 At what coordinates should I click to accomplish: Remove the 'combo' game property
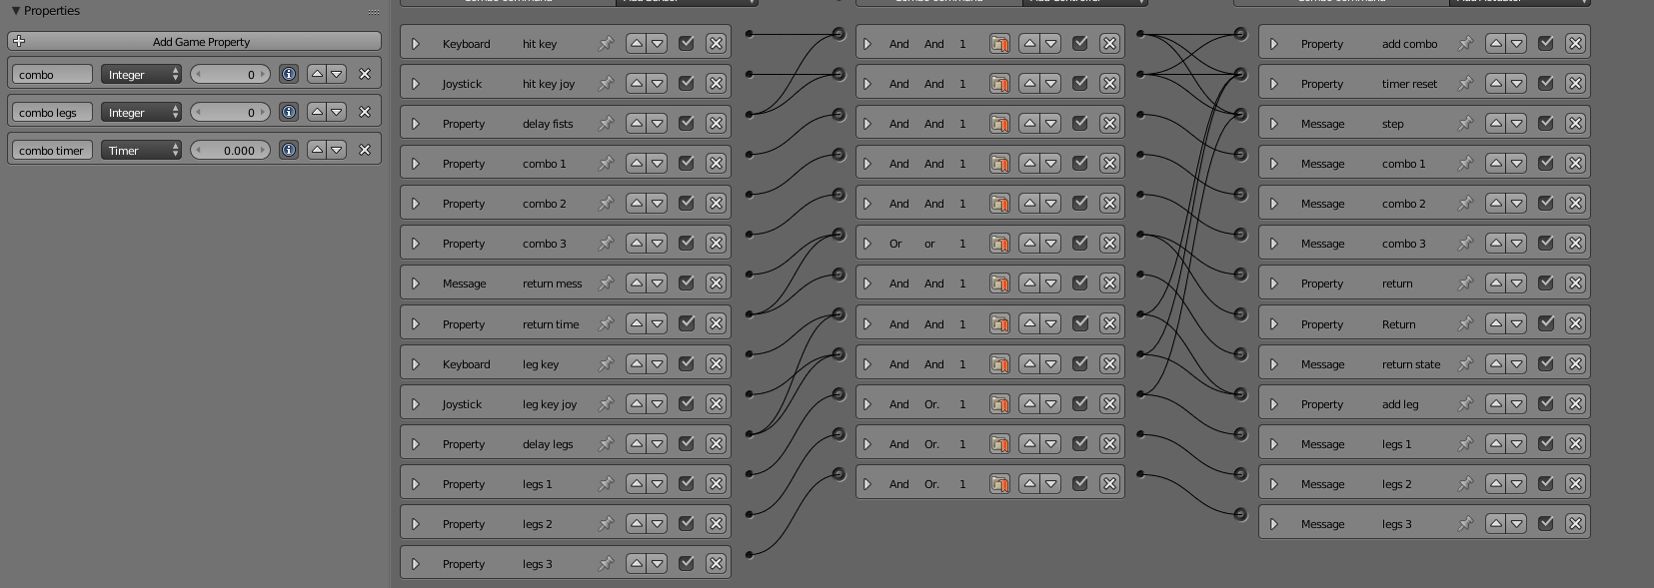pos(365,74)
